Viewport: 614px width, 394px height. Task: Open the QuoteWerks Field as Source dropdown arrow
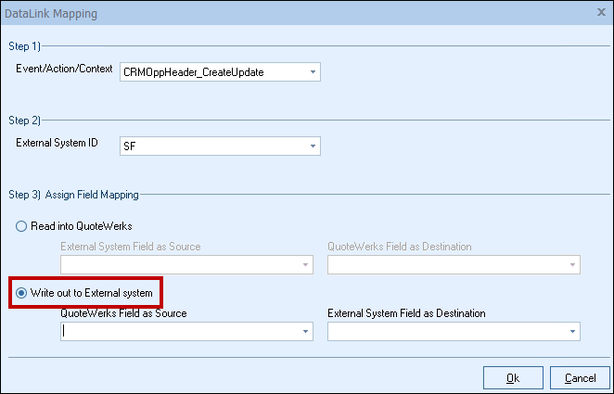pyautogui.click(x=305, y=331)
